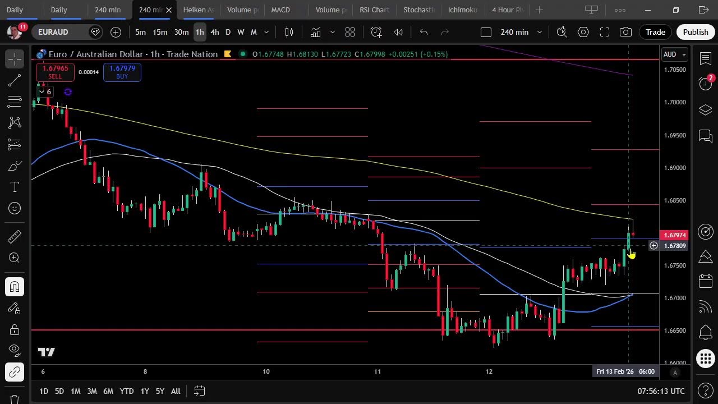This screenshot has height=404, width=718.
Task: Toggle drawing sync link icon
Action: (x=15, y=372)
